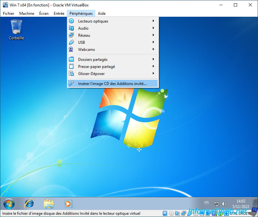Select Insérer l'image CD des Additions invité
Viewport: 258px width, 217px height.
pos(112,83)
